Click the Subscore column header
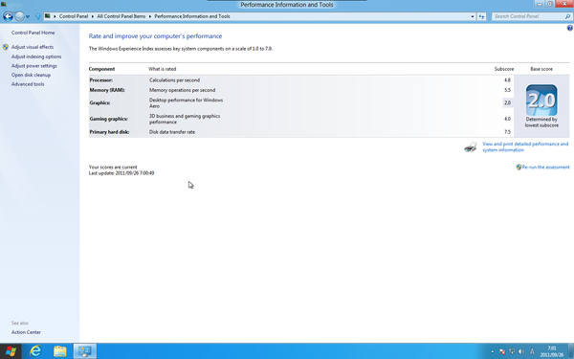This screenshot has height=359, width=574. click(504, 69)
